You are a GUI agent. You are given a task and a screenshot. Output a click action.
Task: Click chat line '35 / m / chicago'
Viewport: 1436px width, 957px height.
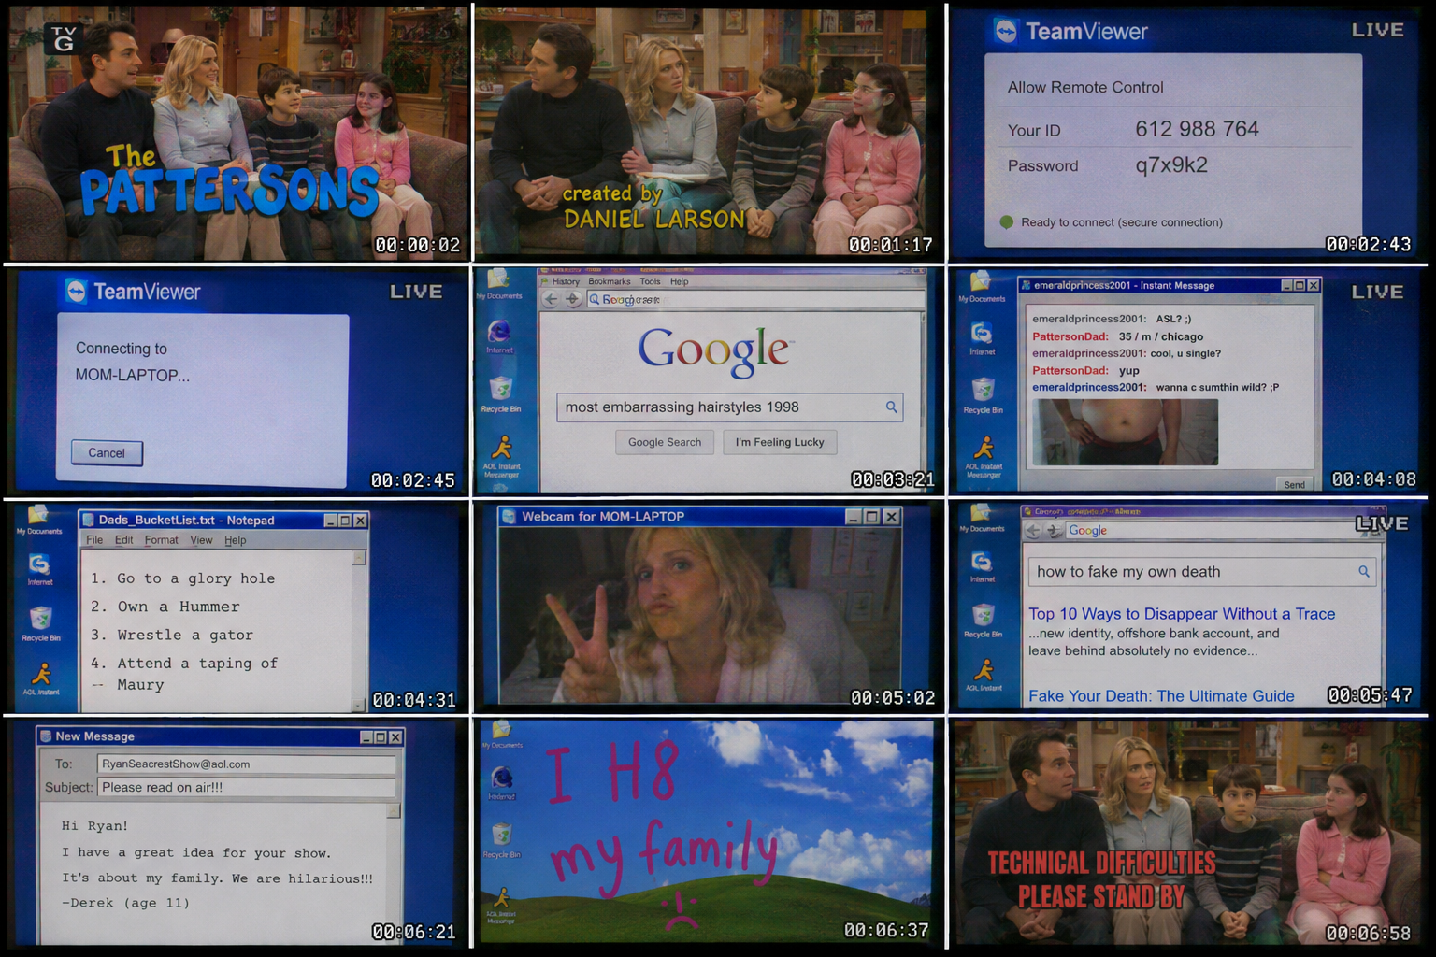point(1160,336)
